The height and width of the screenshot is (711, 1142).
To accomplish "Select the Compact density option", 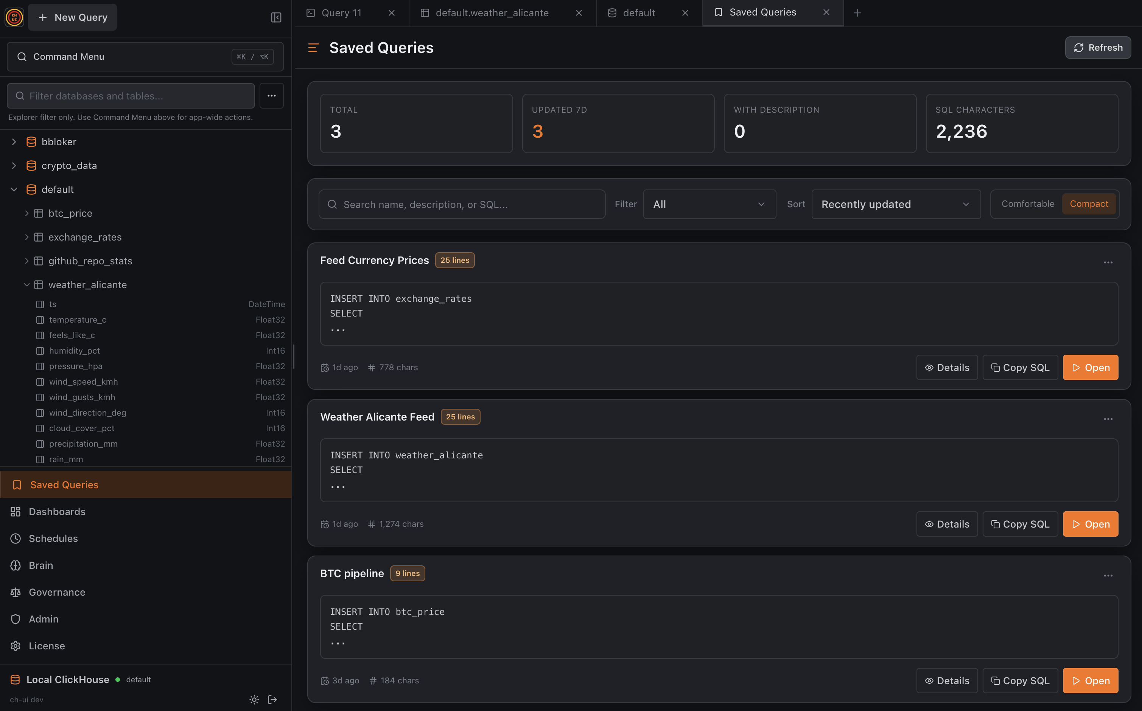I will tap(1089, 203).
